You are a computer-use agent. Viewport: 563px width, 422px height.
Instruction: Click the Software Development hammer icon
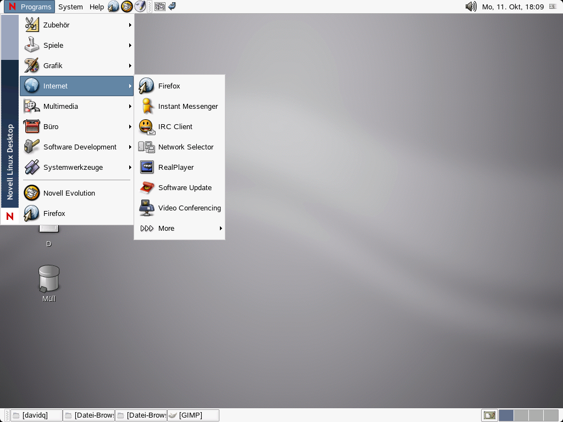[31, 147]
